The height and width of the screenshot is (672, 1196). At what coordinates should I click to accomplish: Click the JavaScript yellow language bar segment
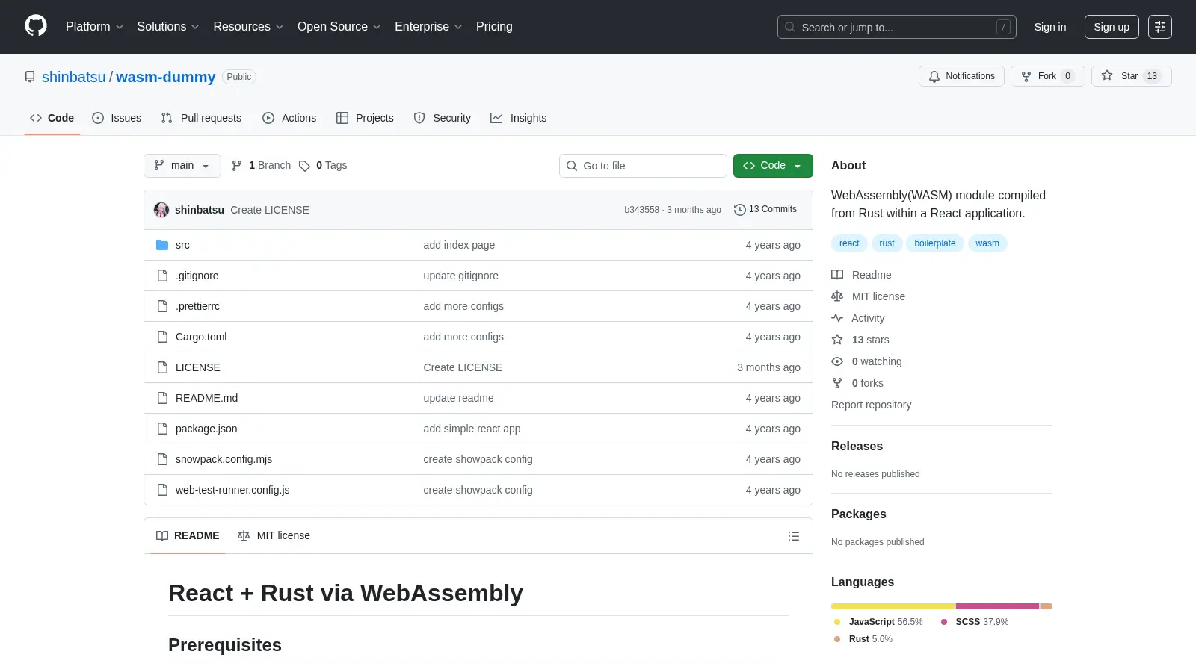(x=893, y=606)
